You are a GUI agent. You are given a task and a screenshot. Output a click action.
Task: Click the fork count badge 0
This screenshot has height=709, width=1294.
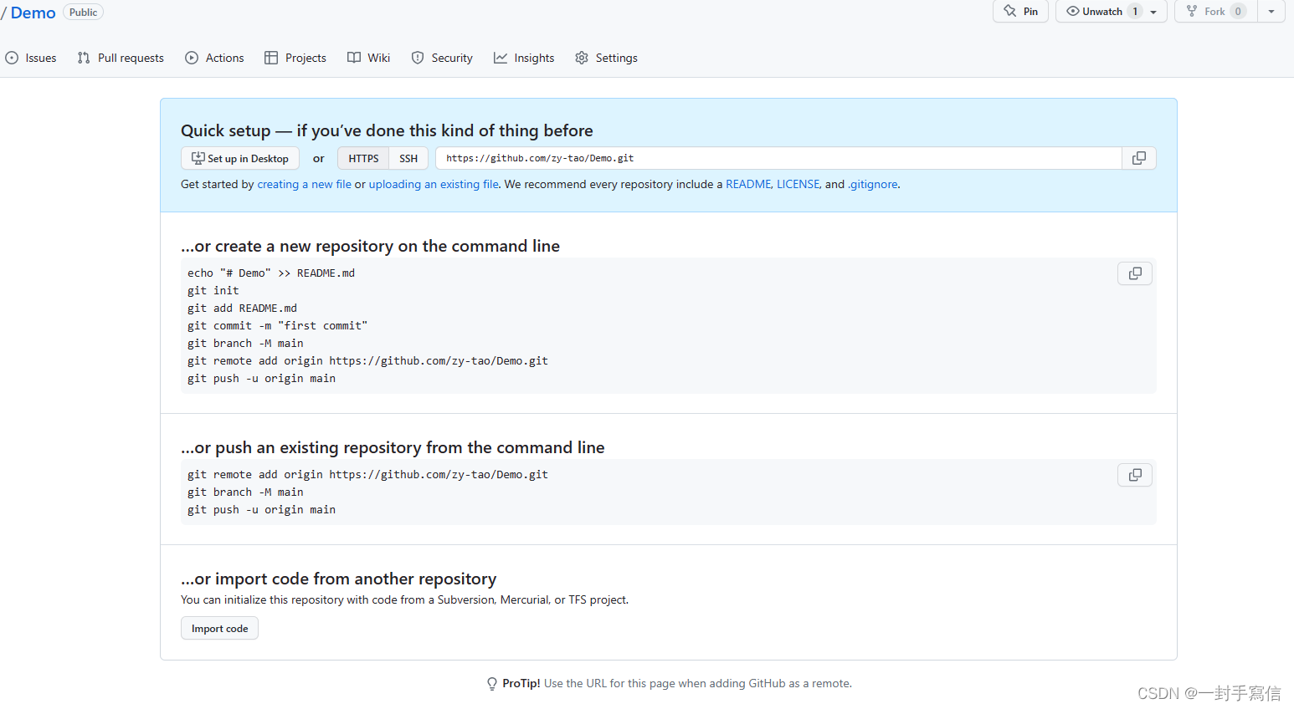(x=1238, y=11)
